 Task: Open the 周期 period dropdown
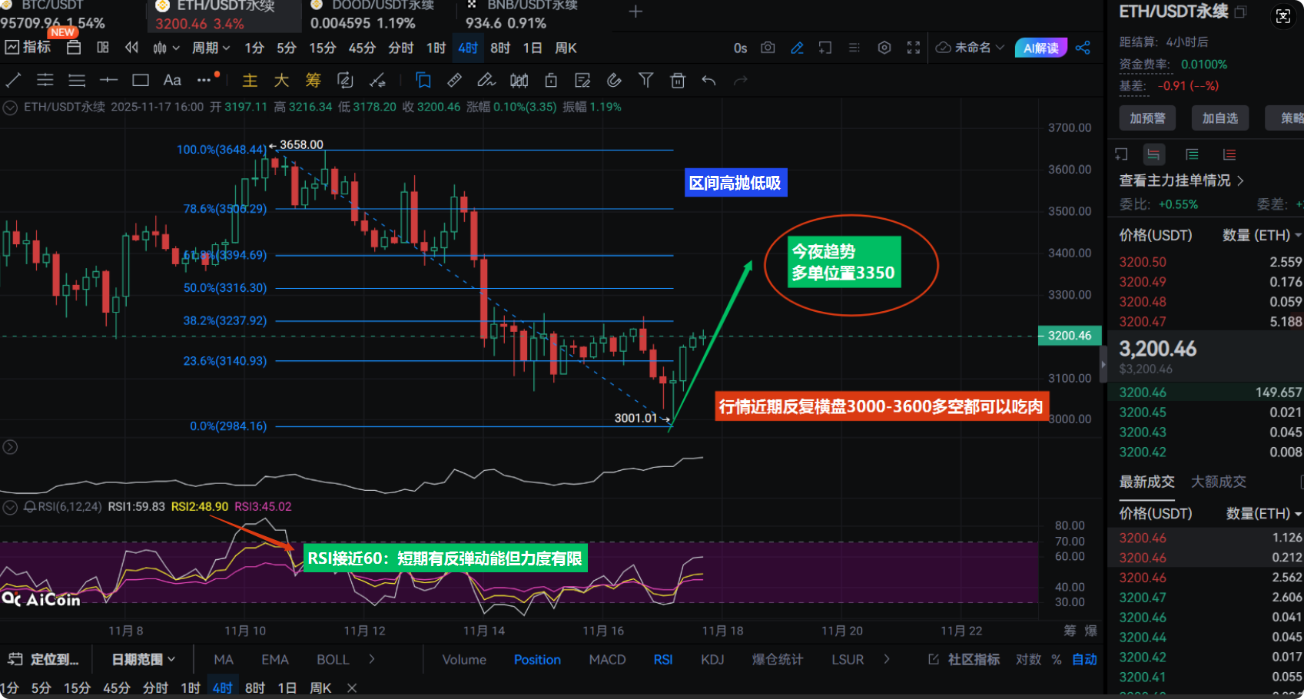(211, 48)
